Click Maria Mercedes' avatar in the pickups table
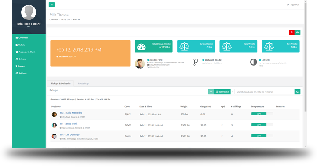Image resolution: width=317 pixels, height=167 pixels. point(54,115)
